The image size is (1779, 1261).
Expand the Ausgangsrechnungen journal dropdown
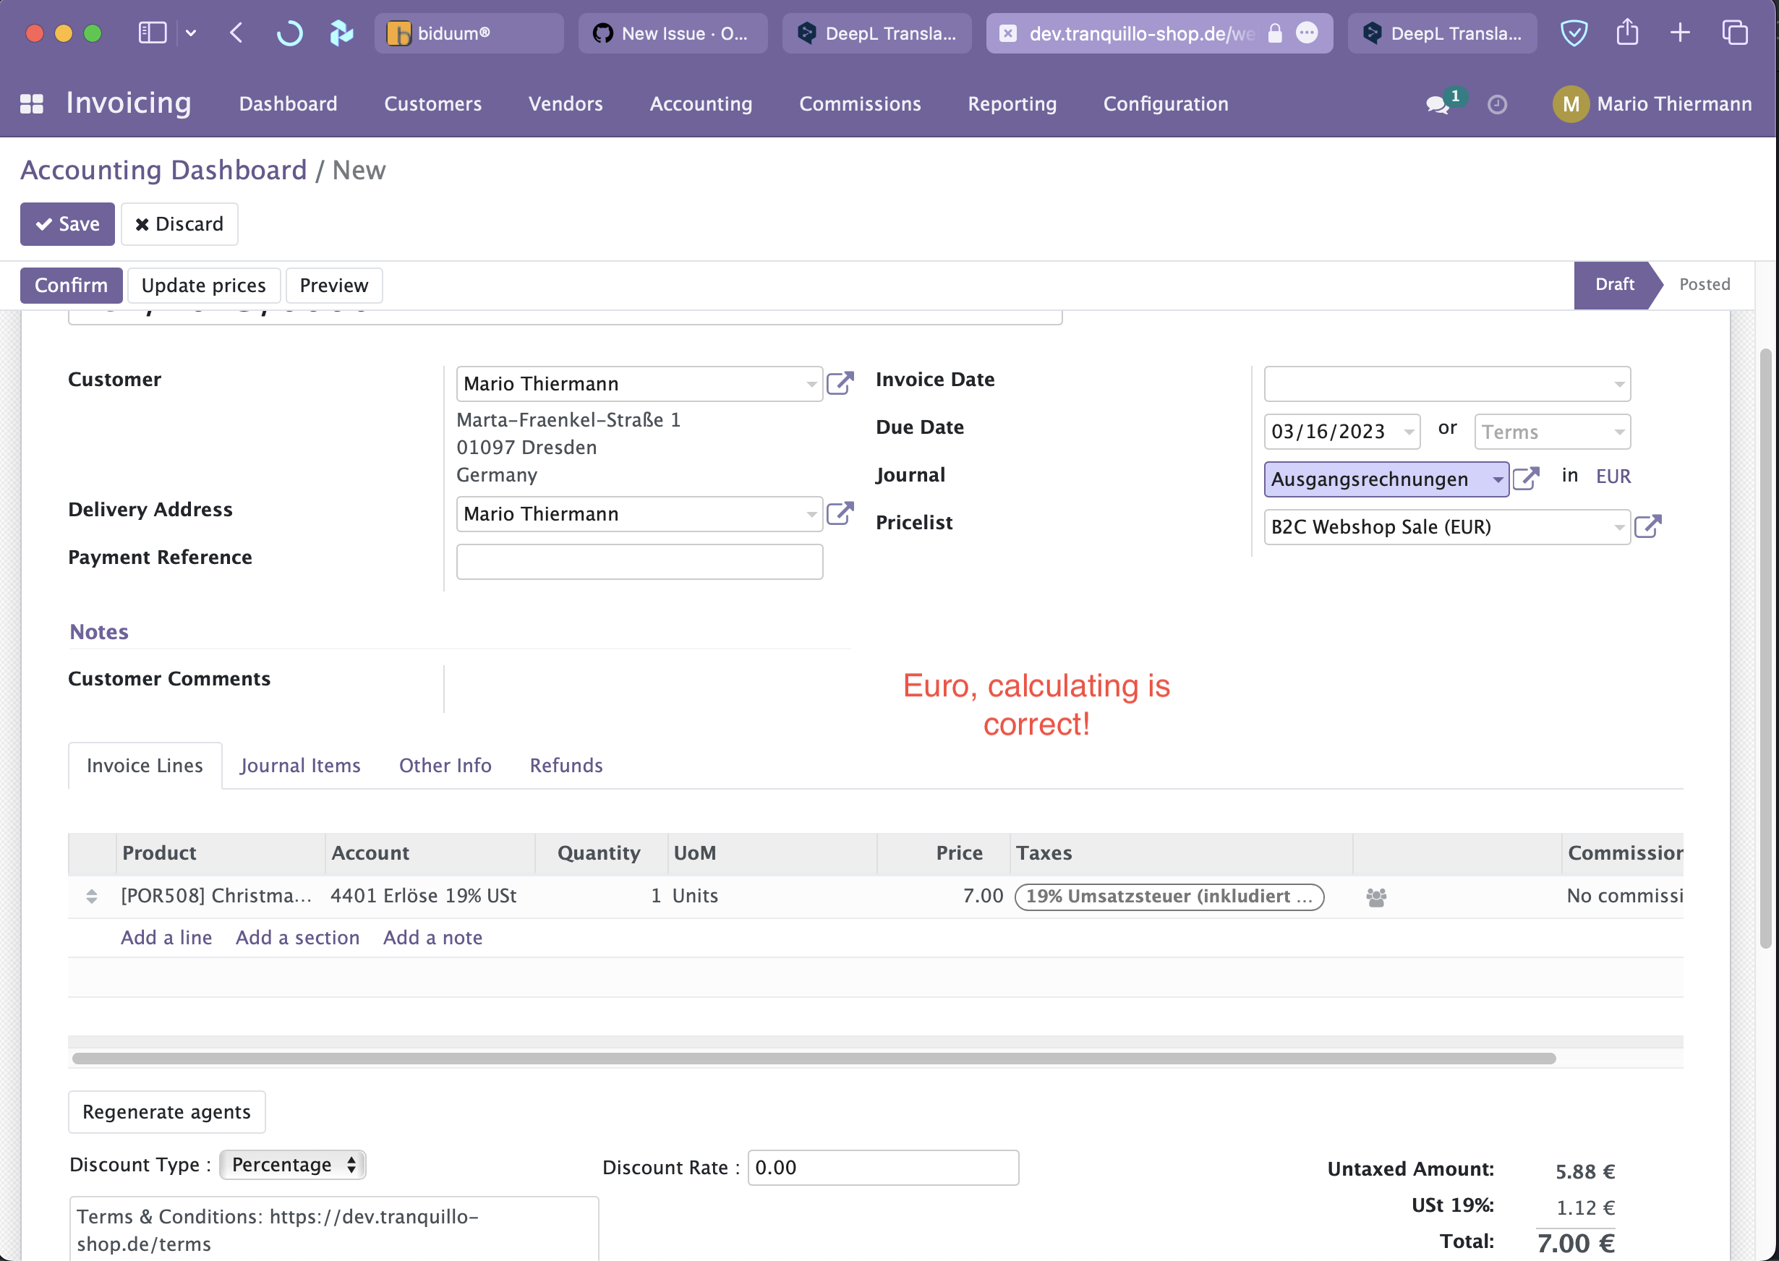click(1497, 479)
